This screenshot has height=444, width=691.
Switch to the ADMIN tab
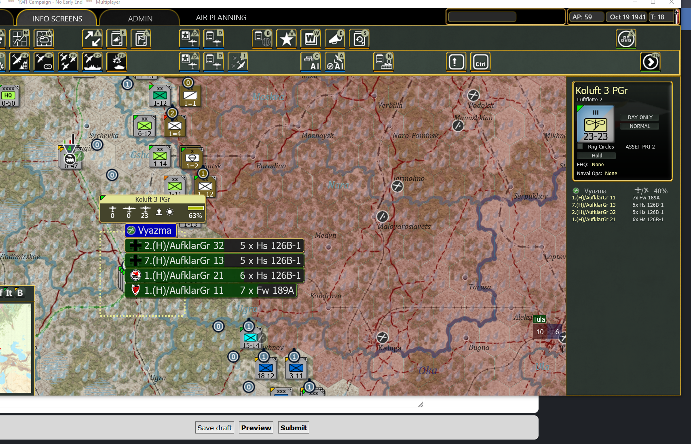click(140, 19)
